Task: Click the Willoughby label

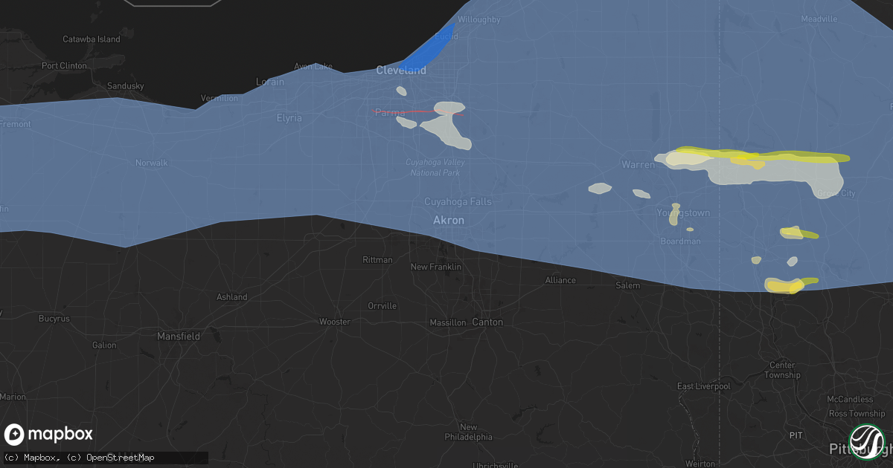Action: tap(479, 19)
